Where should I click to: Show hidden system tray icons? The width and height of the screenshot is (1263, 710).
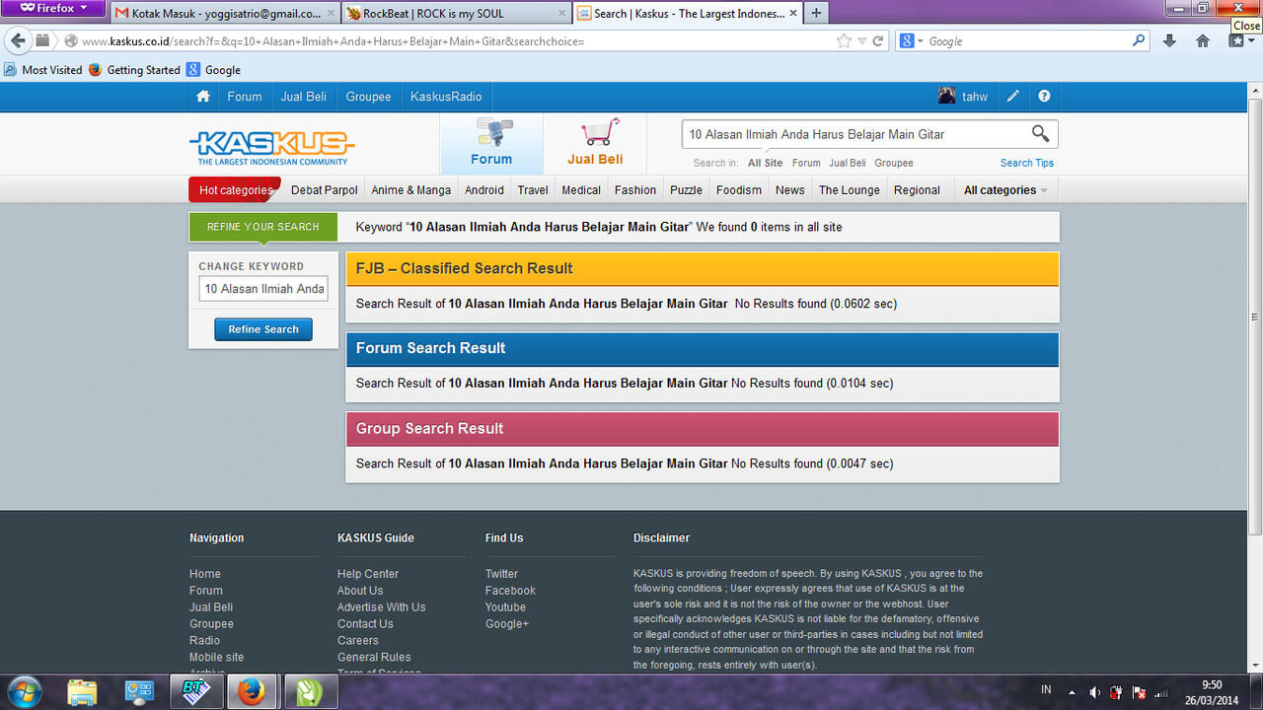pyautogui.click(x=1072, y=692)
